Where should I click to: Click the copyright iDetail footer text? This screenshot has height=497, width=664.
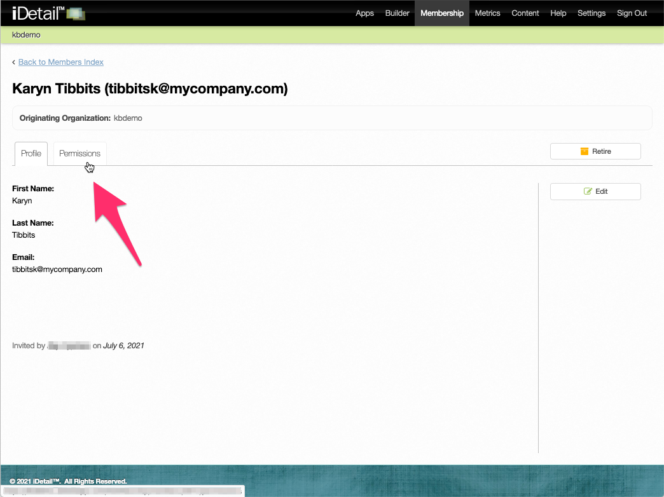68,481
